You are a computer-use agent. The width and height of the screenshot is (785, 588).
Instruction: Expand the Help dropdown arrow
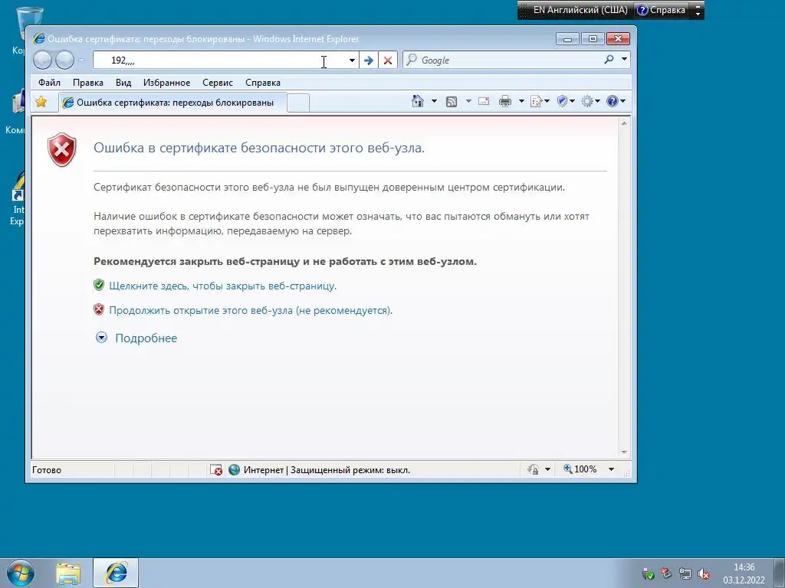622,101
